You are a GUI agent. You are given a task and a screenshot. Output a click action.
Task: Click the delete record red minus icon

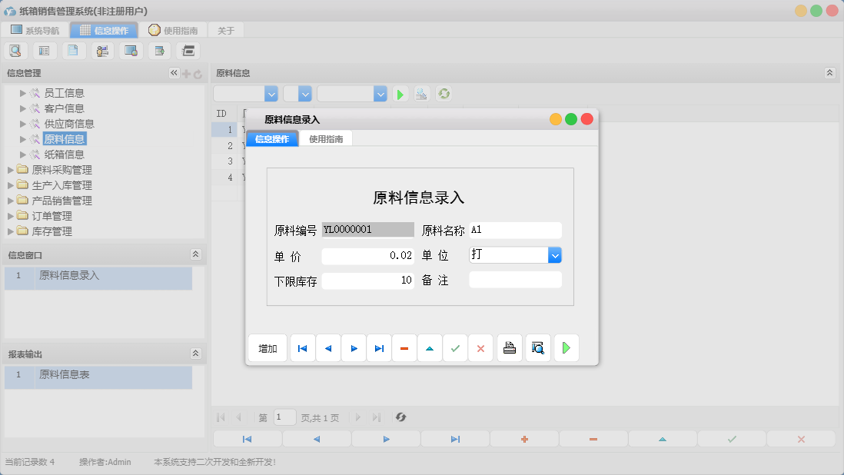click(x=404, y=347)
